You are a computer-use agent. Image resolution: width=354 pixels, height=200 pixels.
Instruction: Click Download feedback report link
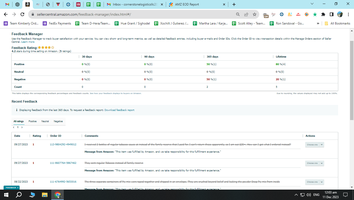pos(119,110)
